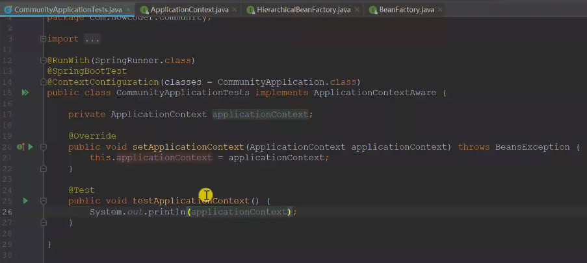Click the class name CommunityApplicationTests on line 15
Viewport: 587px width, 263px height.
[x=183, y=93]
